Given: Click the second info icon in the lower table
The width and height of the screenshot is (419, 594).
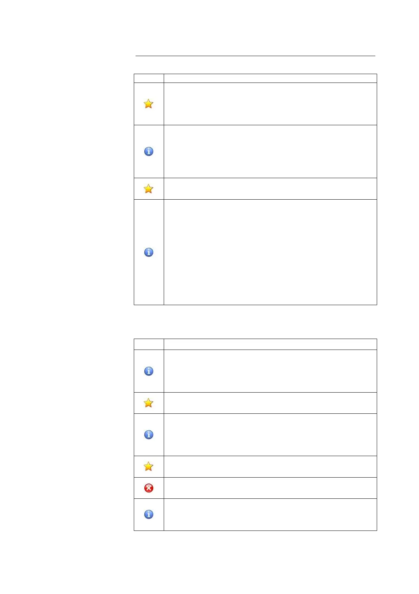Looking at the screenshot, I should 149,435.
